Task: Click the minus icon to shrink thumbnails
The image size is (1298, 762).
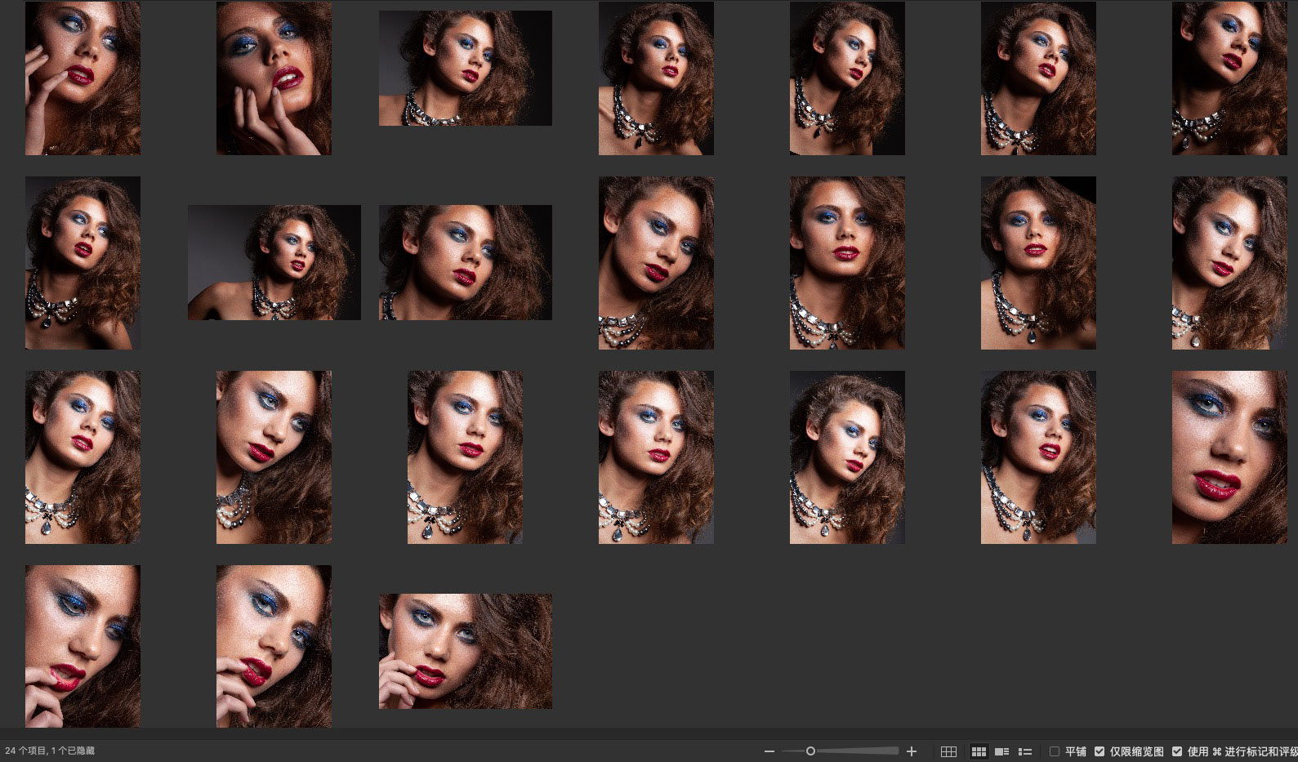Action: click(x=769, y=751)
